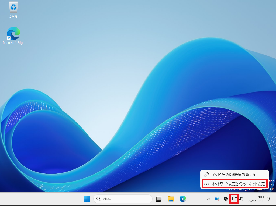Viewport: 276px width, 206px height.
Task: Click the gear icon in context menu
Action: (207, 184)
